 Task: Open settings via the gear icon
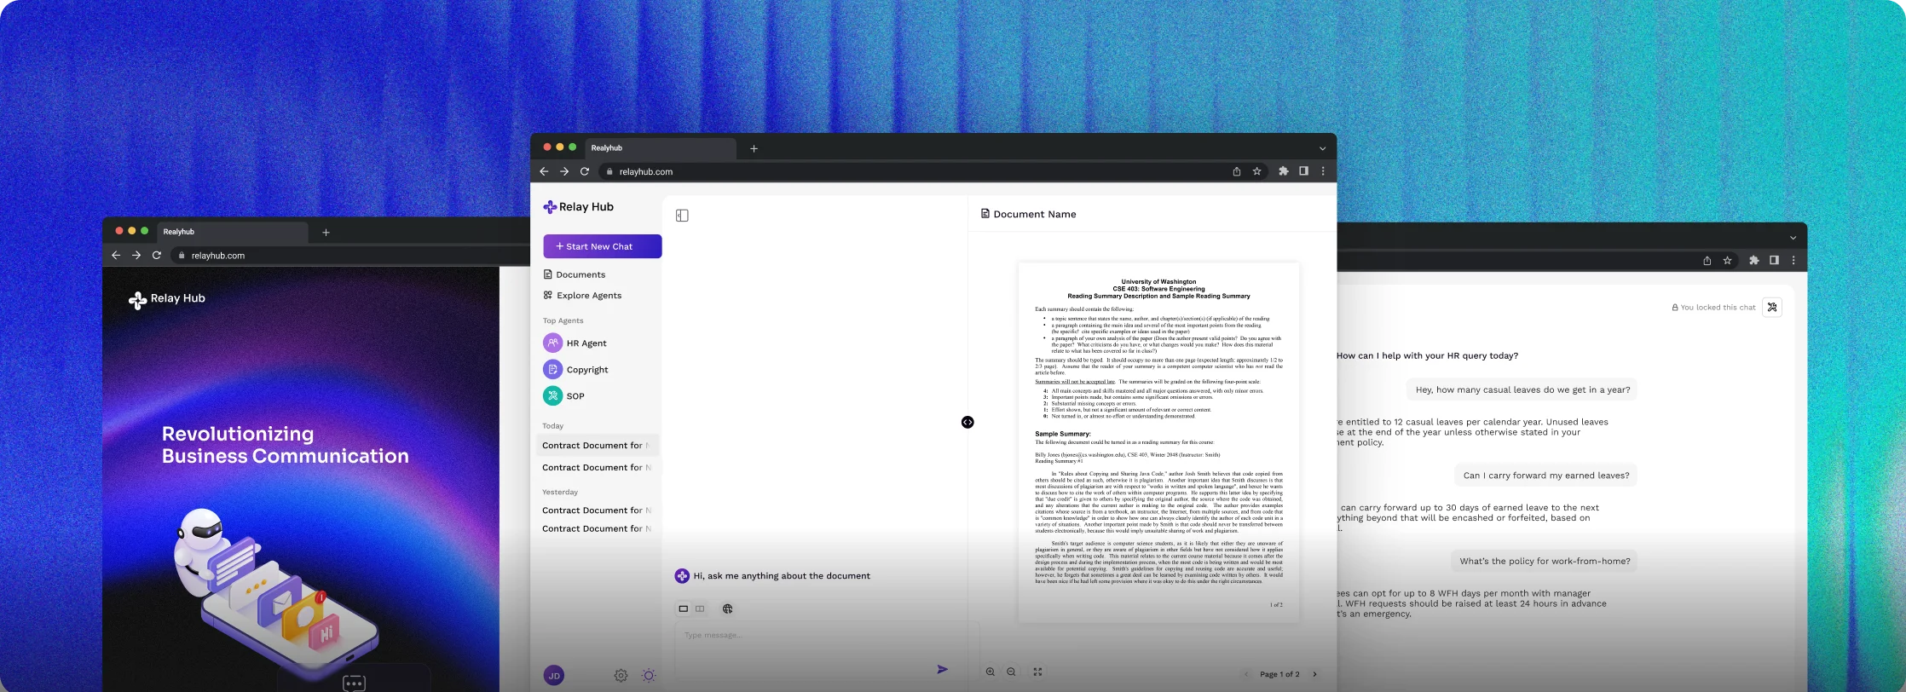click(621, 676)
